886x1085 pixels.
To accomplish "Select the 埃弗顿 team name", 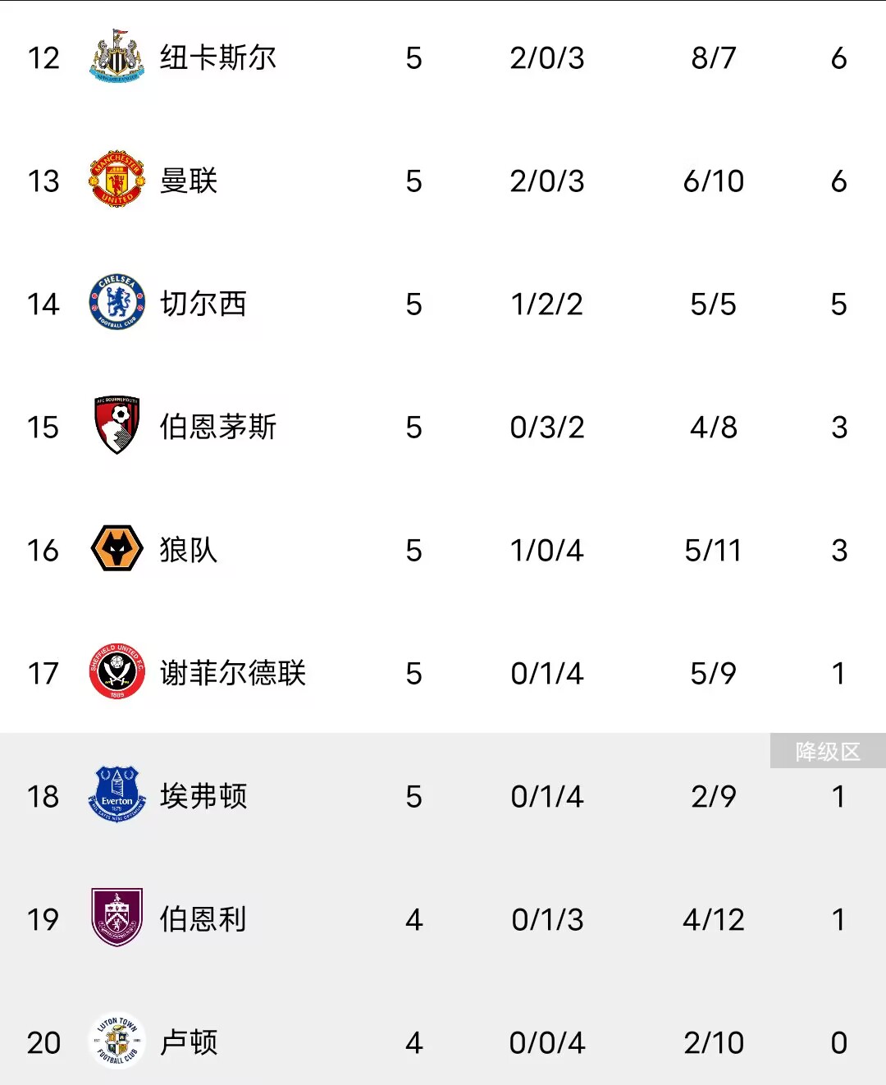I will pyautogui.click(x=203, y=796).
